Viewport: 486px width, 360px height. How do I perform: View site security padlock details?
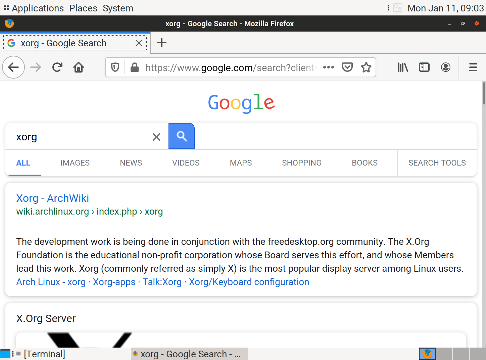point(135,67)
